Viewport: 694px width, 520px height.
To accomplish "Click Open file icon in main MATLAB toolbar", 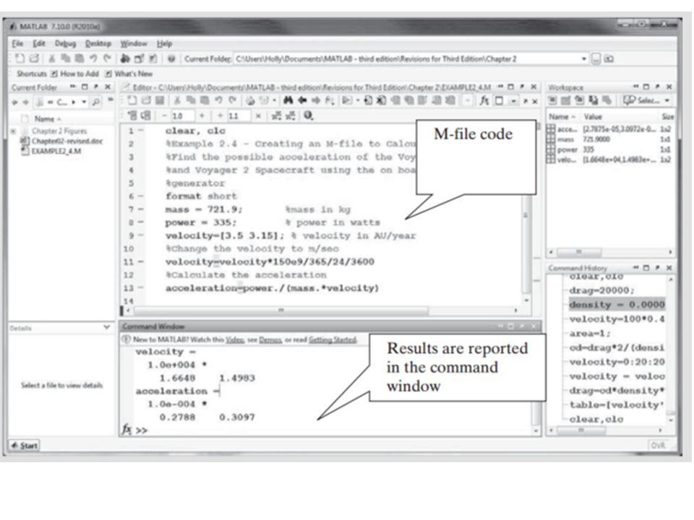I will point(34,58).
